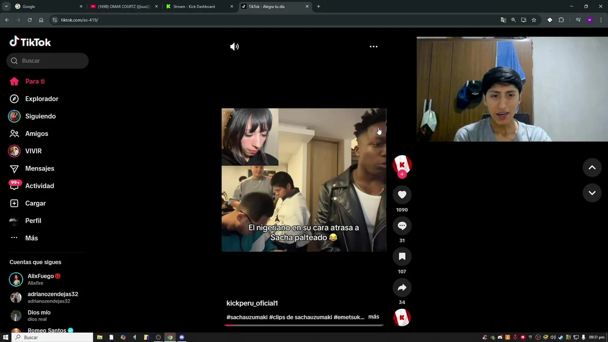Reload the TikTok page
Image resolution: width=608 pixels, height=342 pixels.
click(29, 20)
